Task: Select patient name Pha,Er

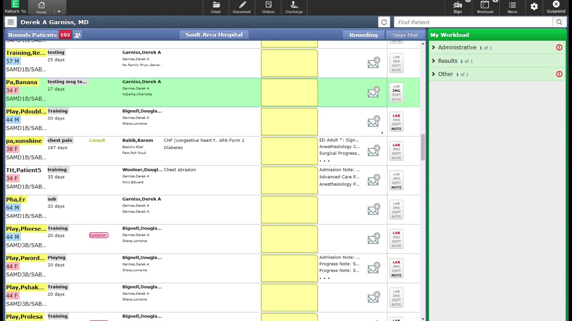Action: (x=16, y=199)
